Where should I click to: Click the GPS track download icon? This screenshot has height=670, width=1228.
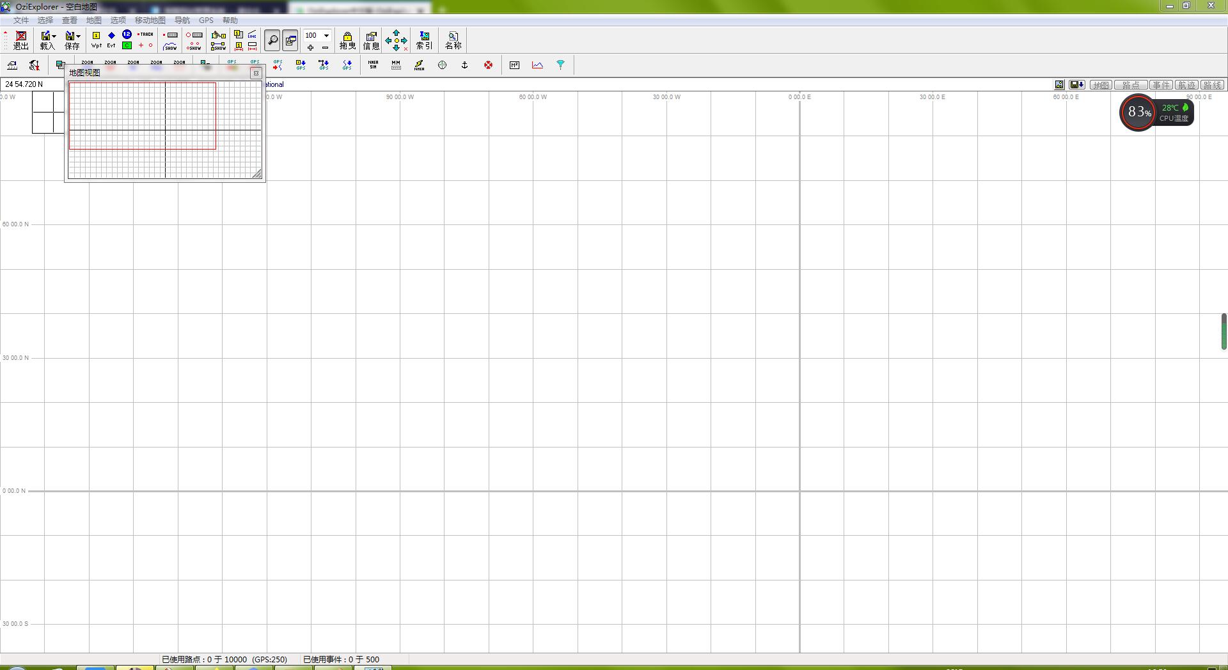[x=347, y=65]
